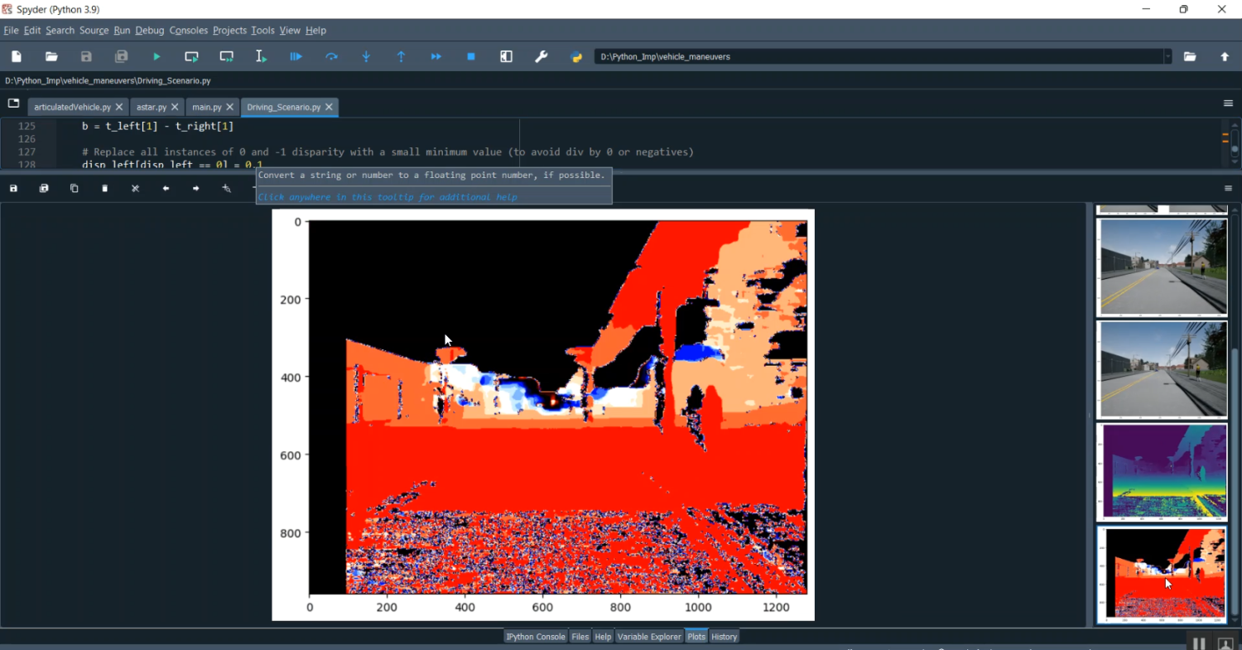Image resolution: width=1242 pixels, height=650 pixels.
Task: Create a new file
Action: [x=16, y=56]
